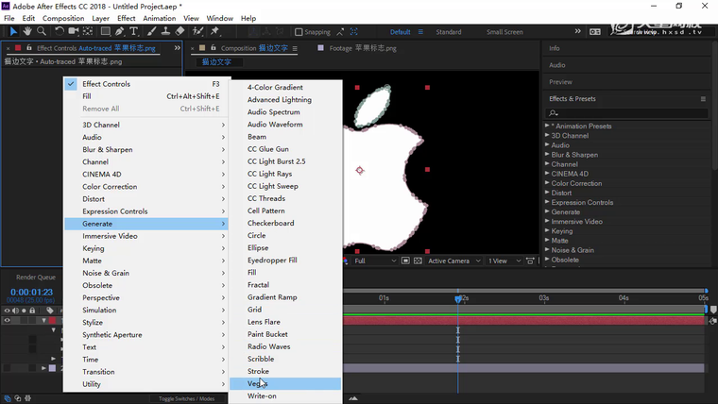Select the Horizontal Type tool
Screen dimensions: 718x404
tap(135, 31)
